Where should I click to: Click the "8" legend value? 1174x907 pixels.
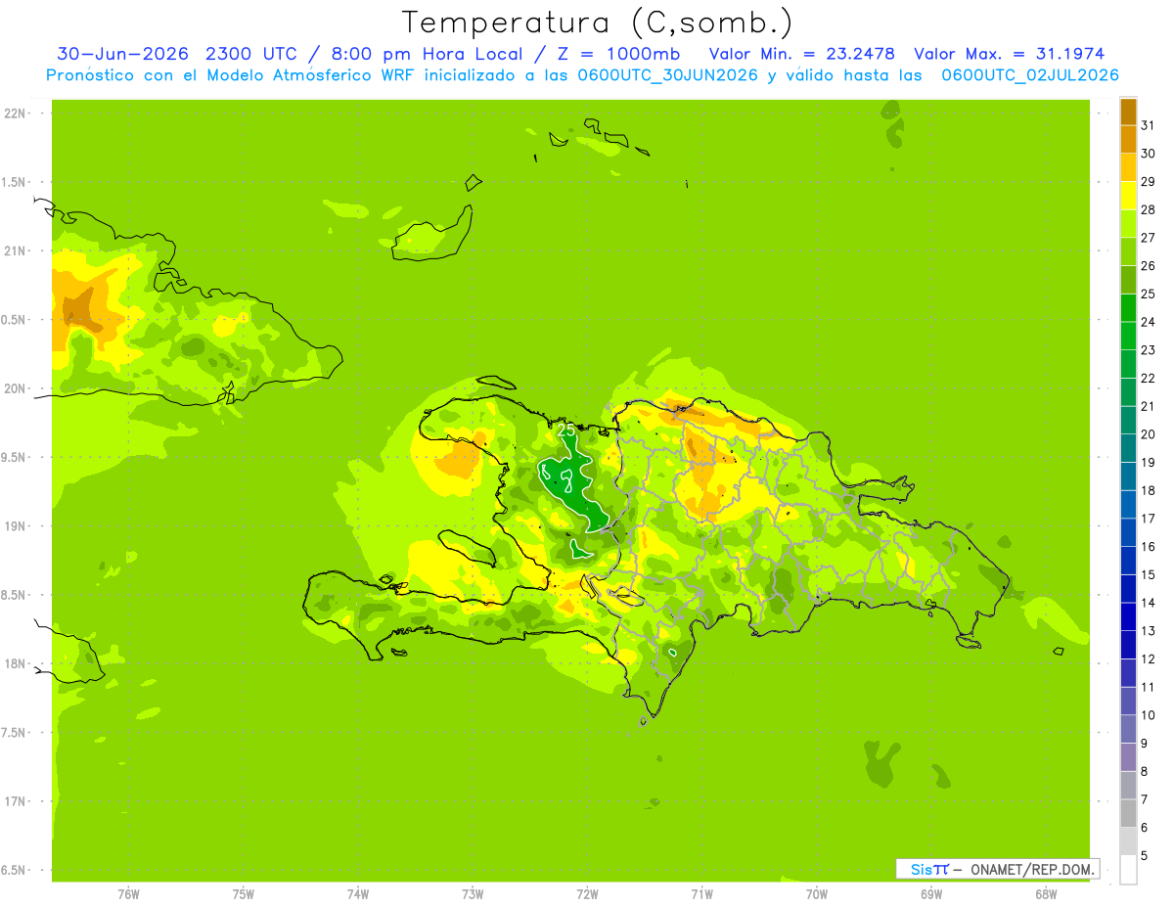point(1145,772)
